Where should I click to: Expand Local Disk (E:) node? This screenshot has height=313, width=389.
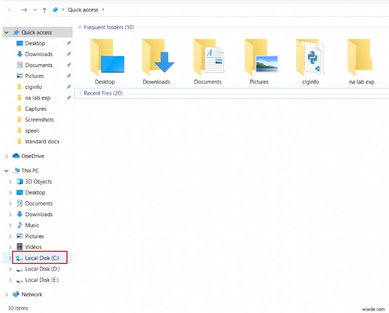10,280
